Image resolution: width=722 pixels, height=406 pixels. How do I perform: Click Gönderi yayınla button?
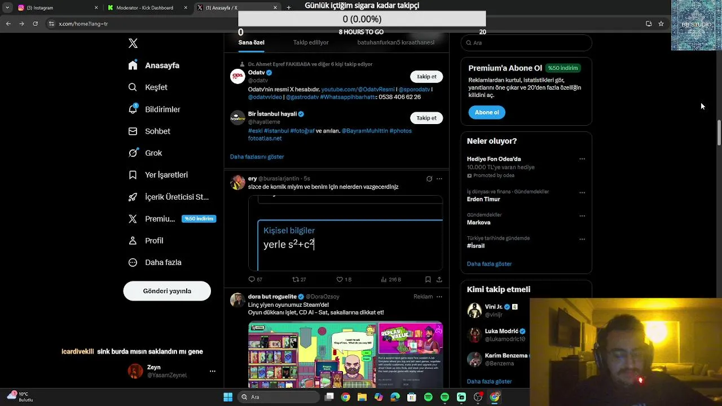[x=167, y=291]
